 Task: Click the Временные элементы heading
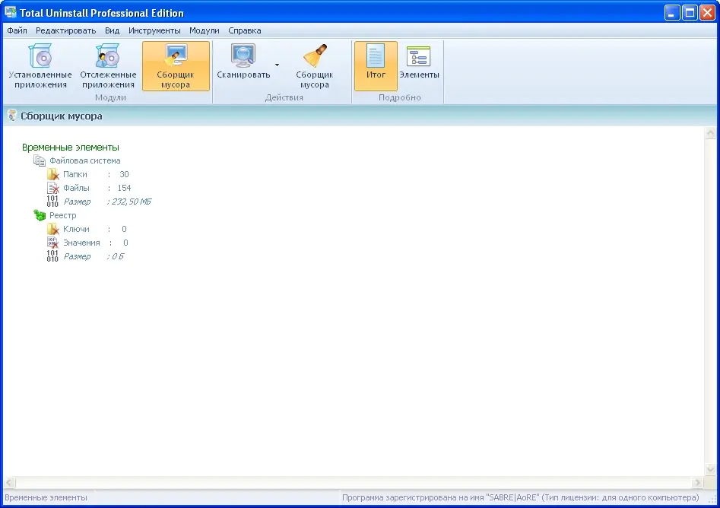pyautogui.click(x=70, y=147)
